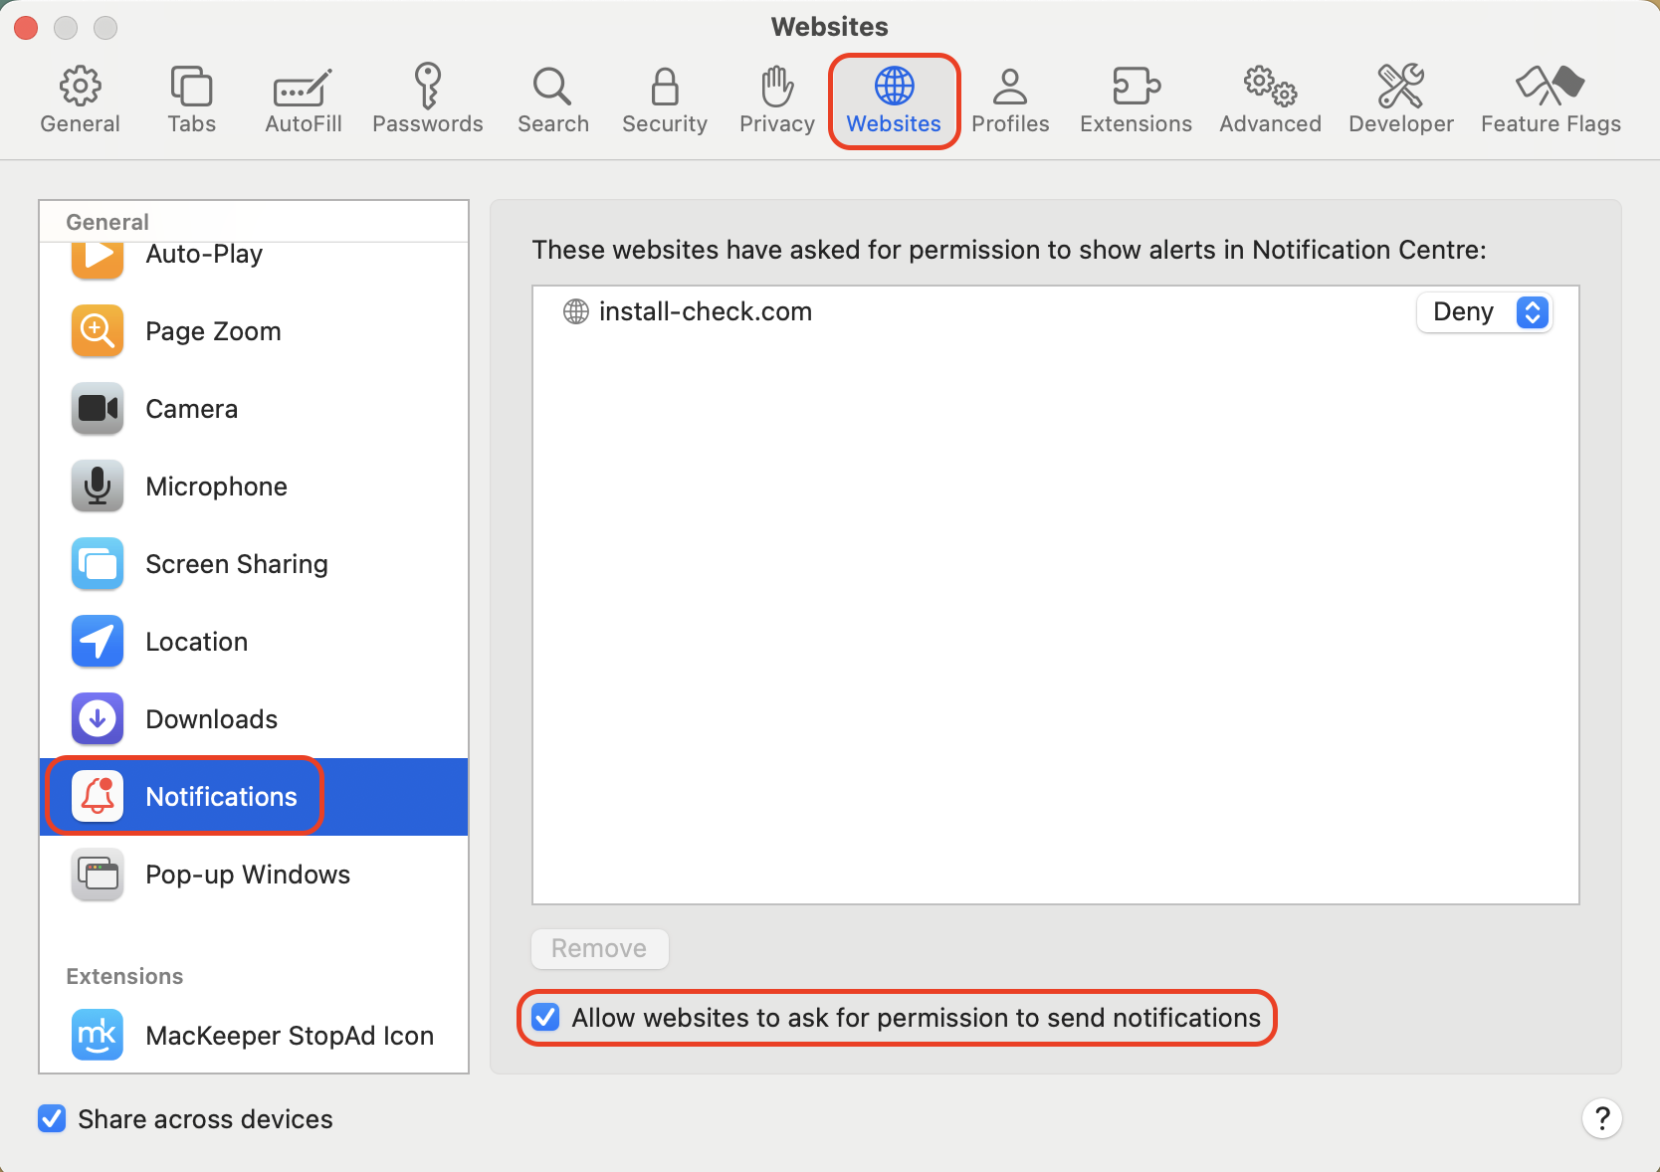Image resolution: width=1660 pixels, height=1172 pixels.
Task: Open the Passwords settings icon
Action: (428, 97)
